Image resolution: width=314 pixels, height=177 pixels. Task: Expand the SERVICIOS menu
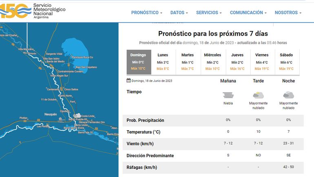point(209,13)
